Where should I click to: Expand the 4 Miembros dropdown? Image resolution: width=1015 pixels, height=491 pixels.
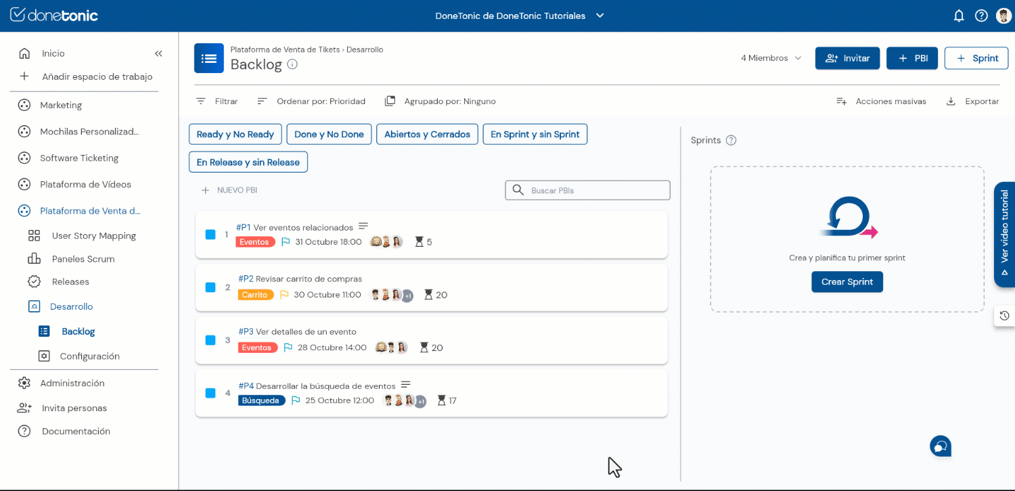click(x=771, y=58)
